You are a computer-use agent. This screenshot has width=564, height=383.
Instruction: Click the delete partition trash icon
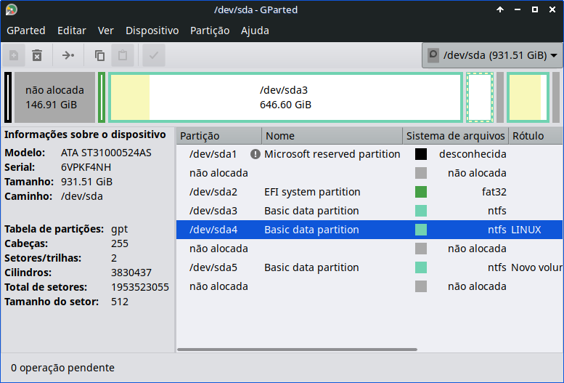[37, 55]
